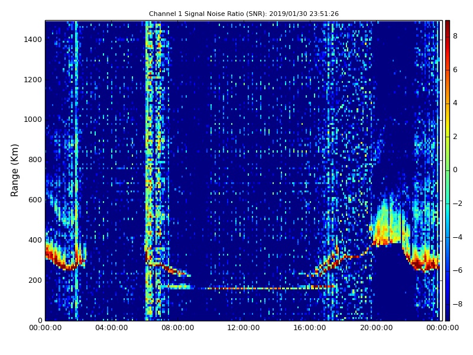This screenshot has height=355, width=473.
Task: Click the colorbar label −2
Action: point(458,204)
